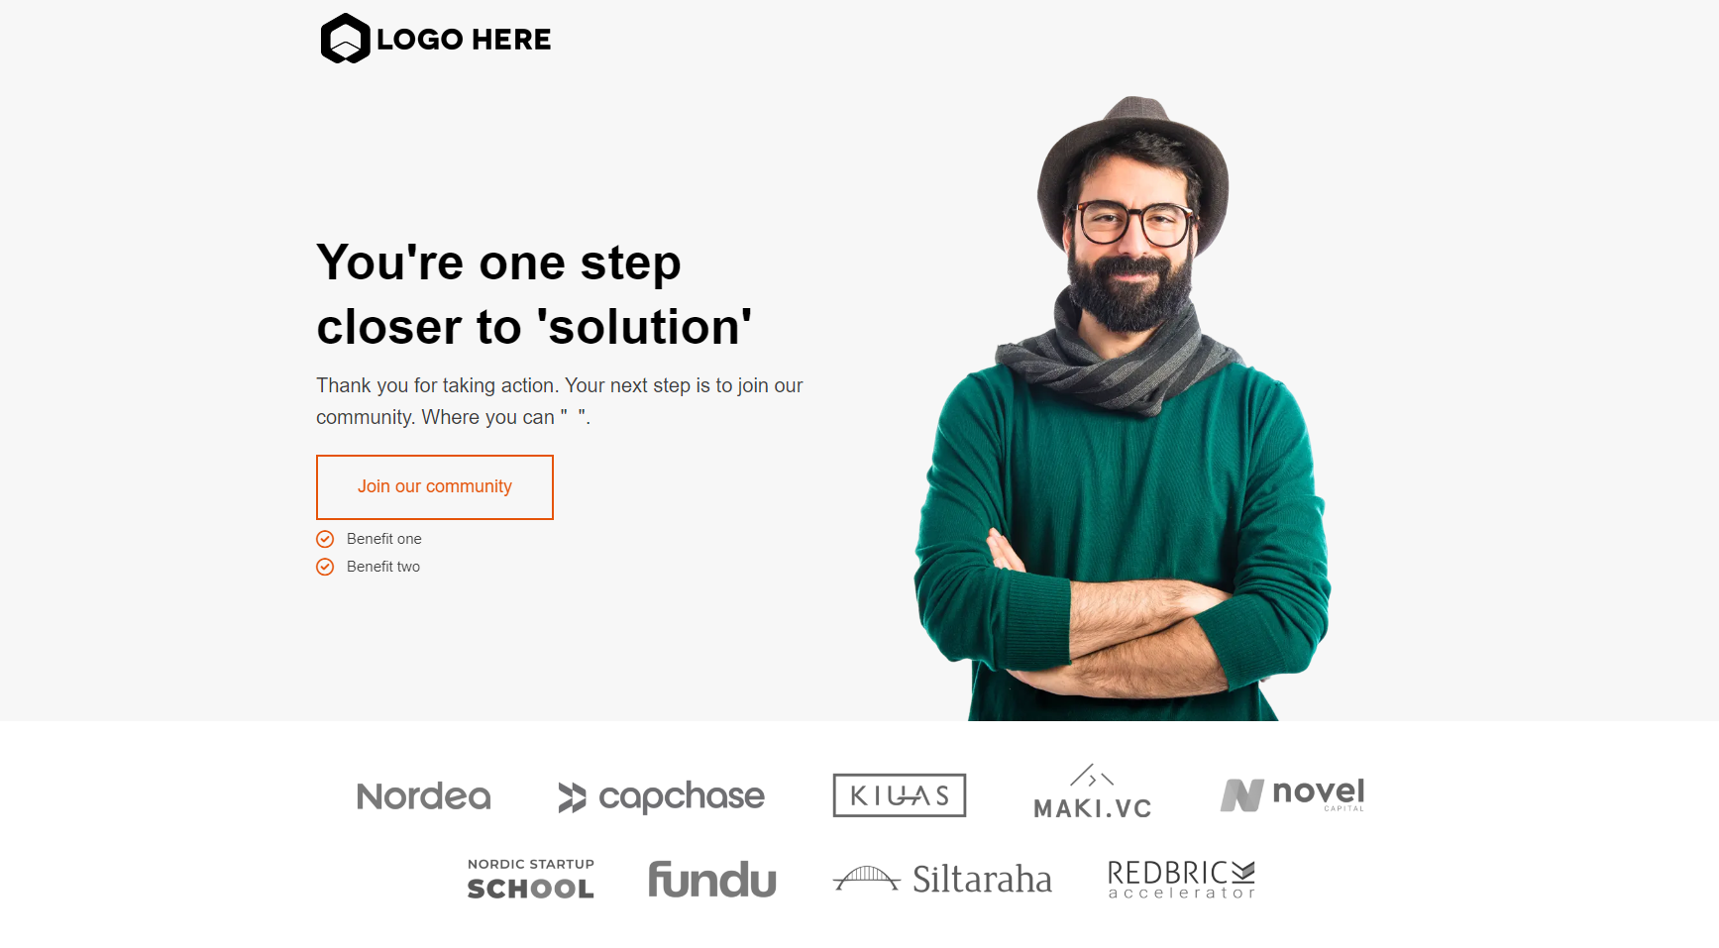Screen dimensions: 1719x948
Task: Click the headline You're one step closer
Action: [x=534, y=294]
